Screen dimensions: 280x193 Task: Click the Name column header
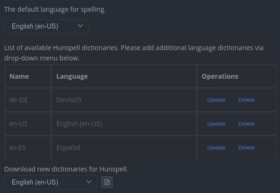(x=28, y=76)
